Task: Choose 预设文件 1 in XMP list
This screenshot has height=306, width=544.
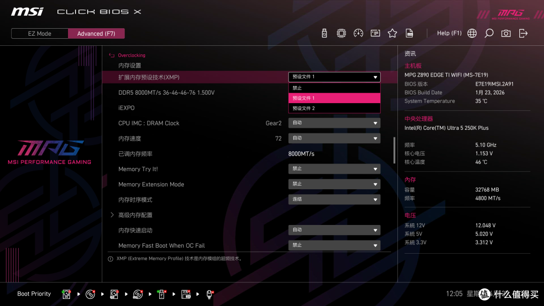Action: tap(334, 98)
